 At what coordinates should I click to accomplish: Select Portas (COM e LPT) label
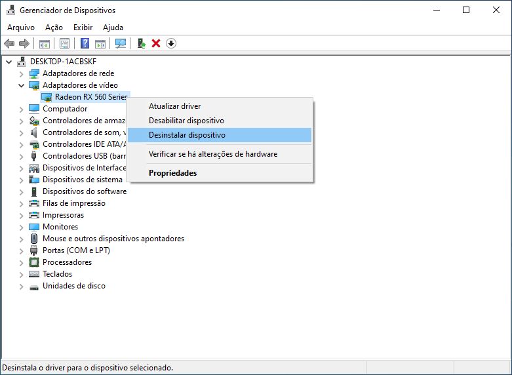pos(77,250)
